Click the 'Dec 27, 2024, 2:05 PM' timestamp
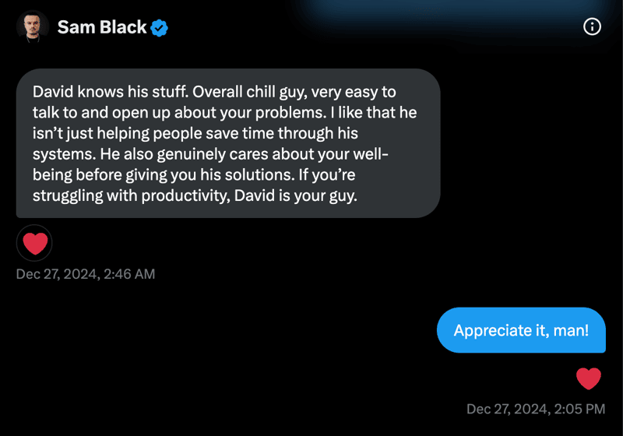Screen dimensions: 623x436 click(536, 409)
